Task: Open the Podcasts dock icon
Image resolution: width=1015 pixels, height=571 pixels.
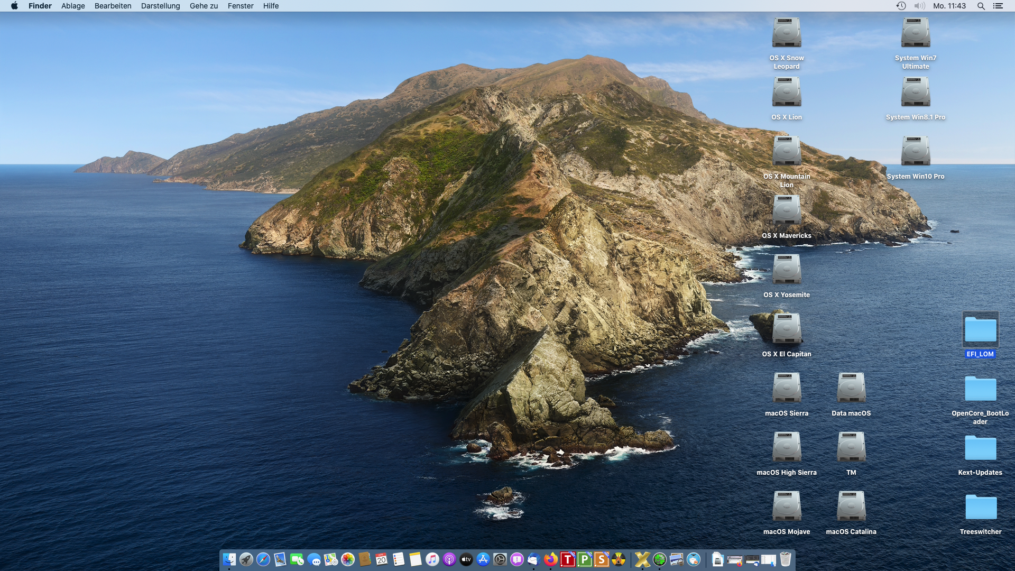Action: (x=449, y=559)
